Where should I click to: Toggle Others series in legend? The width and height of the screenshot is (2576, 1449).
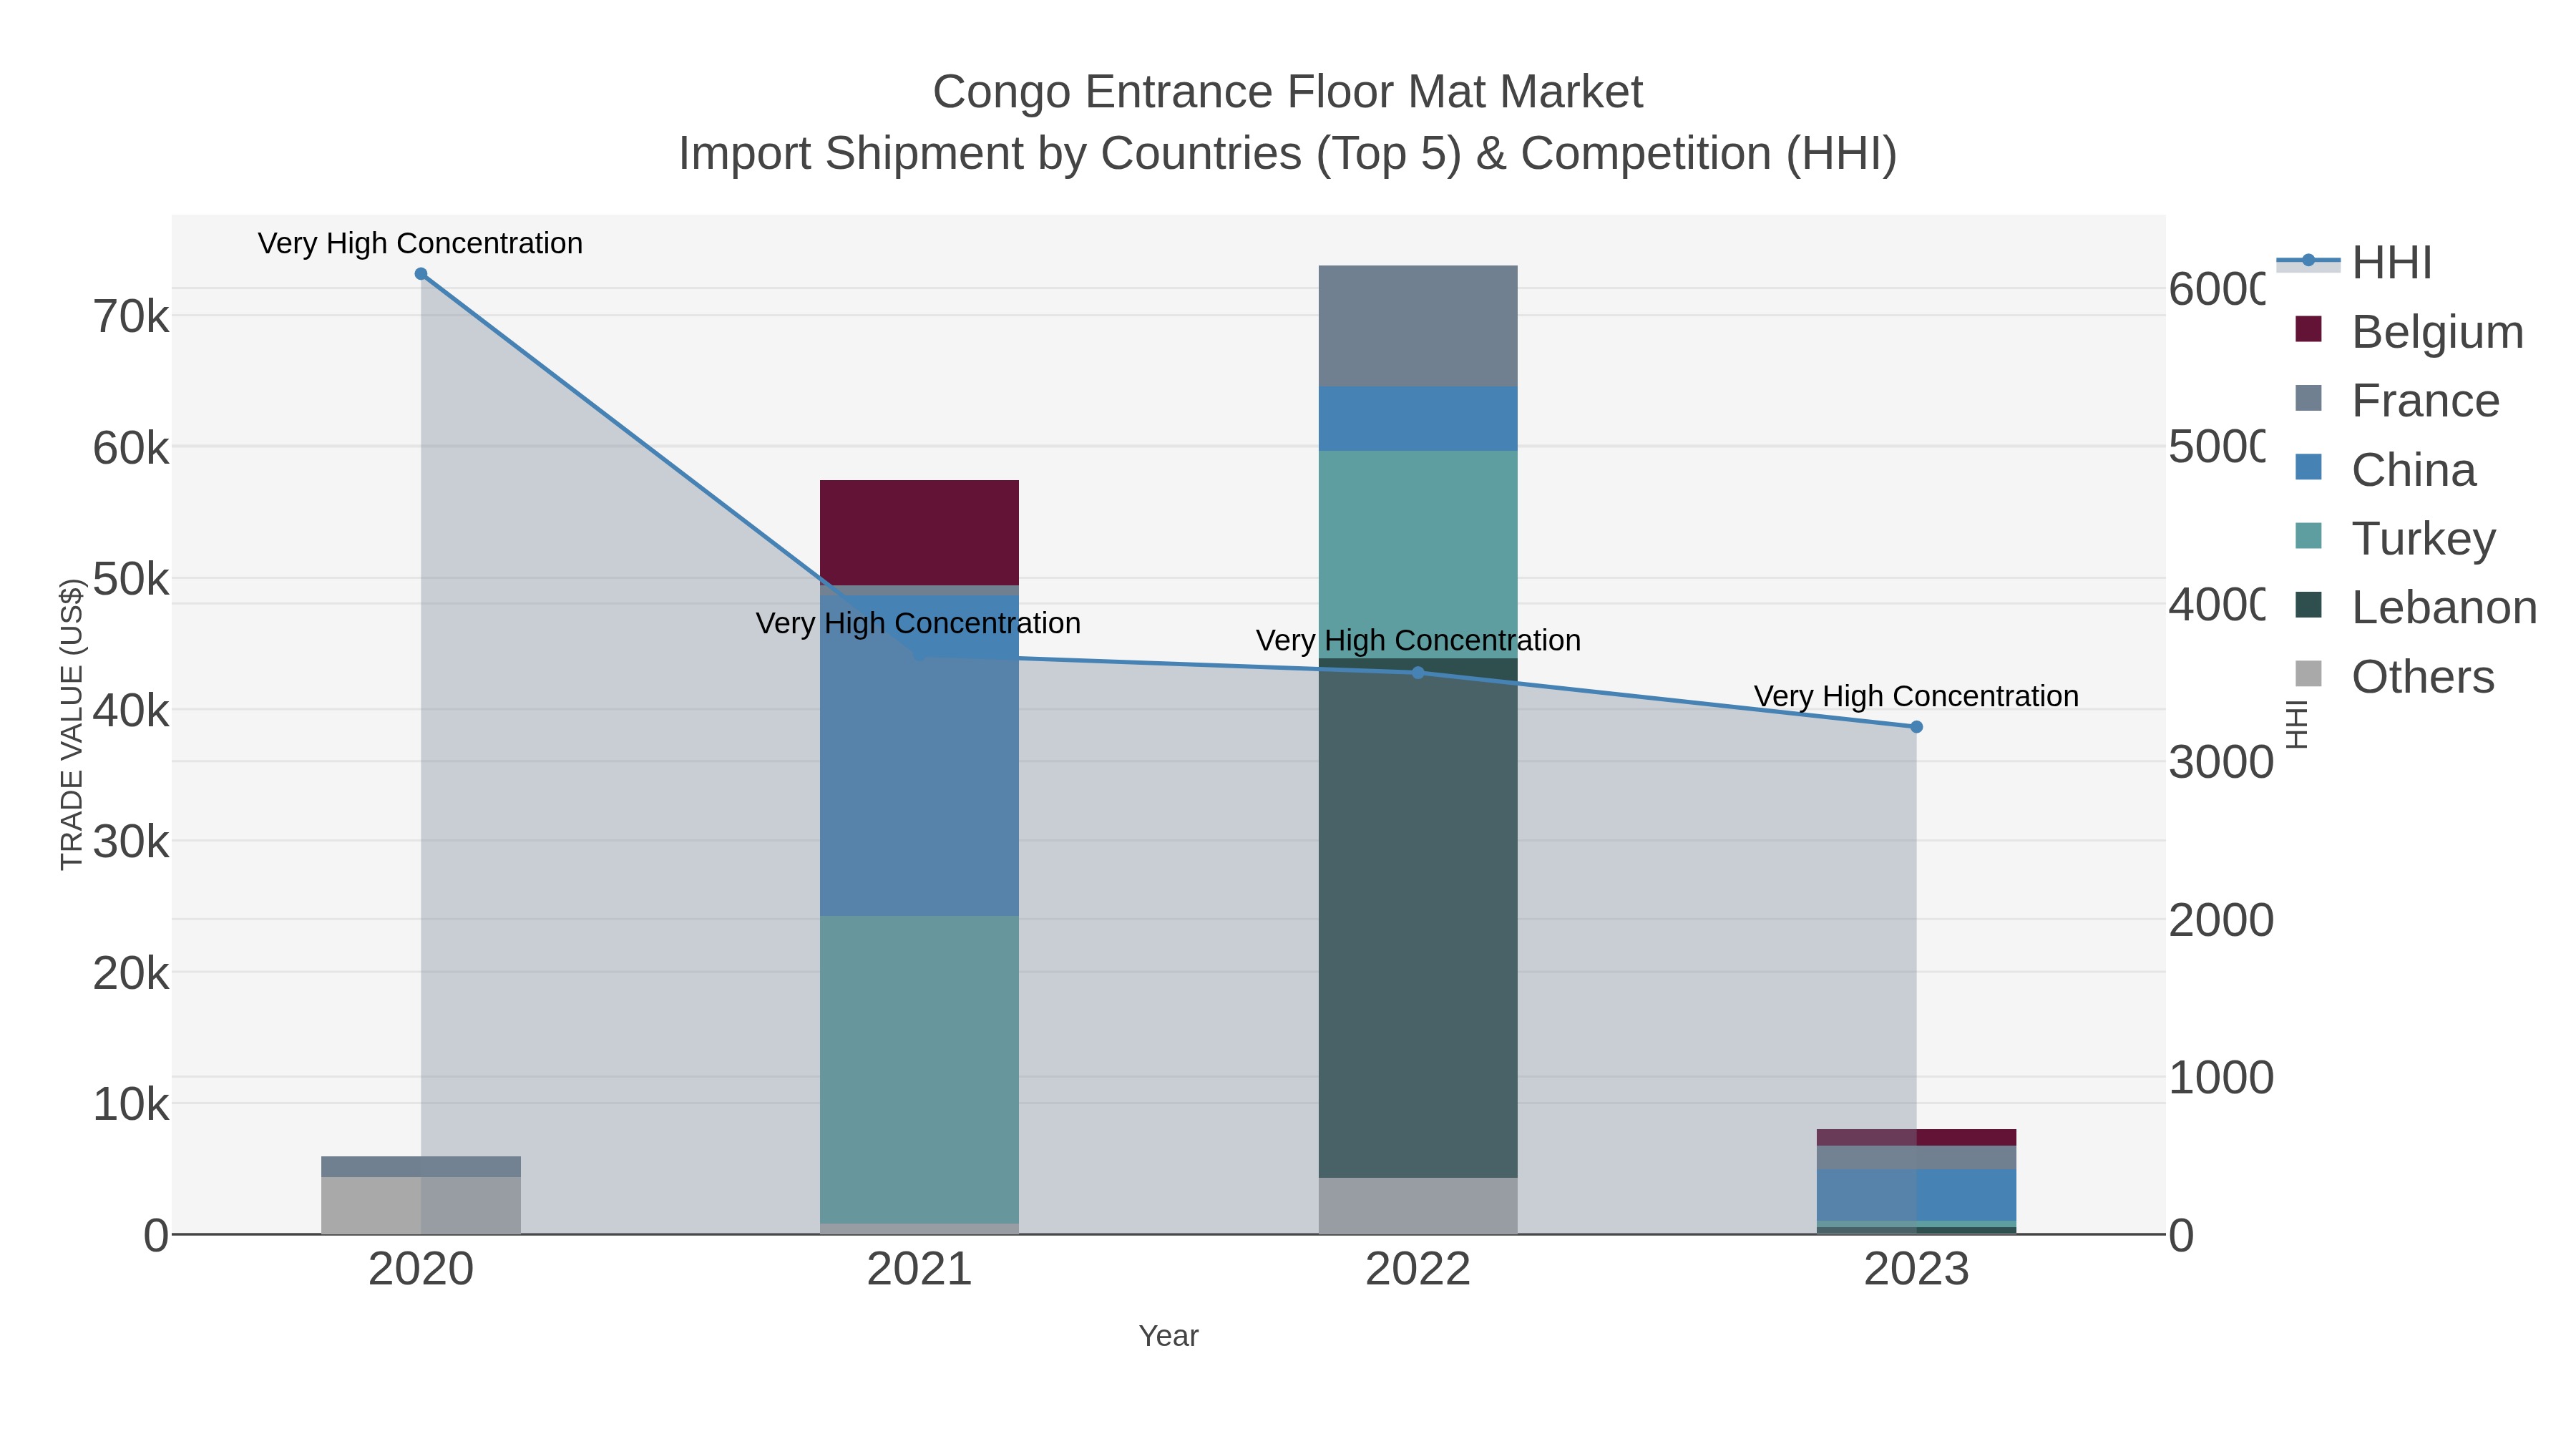pos(2395,676)
